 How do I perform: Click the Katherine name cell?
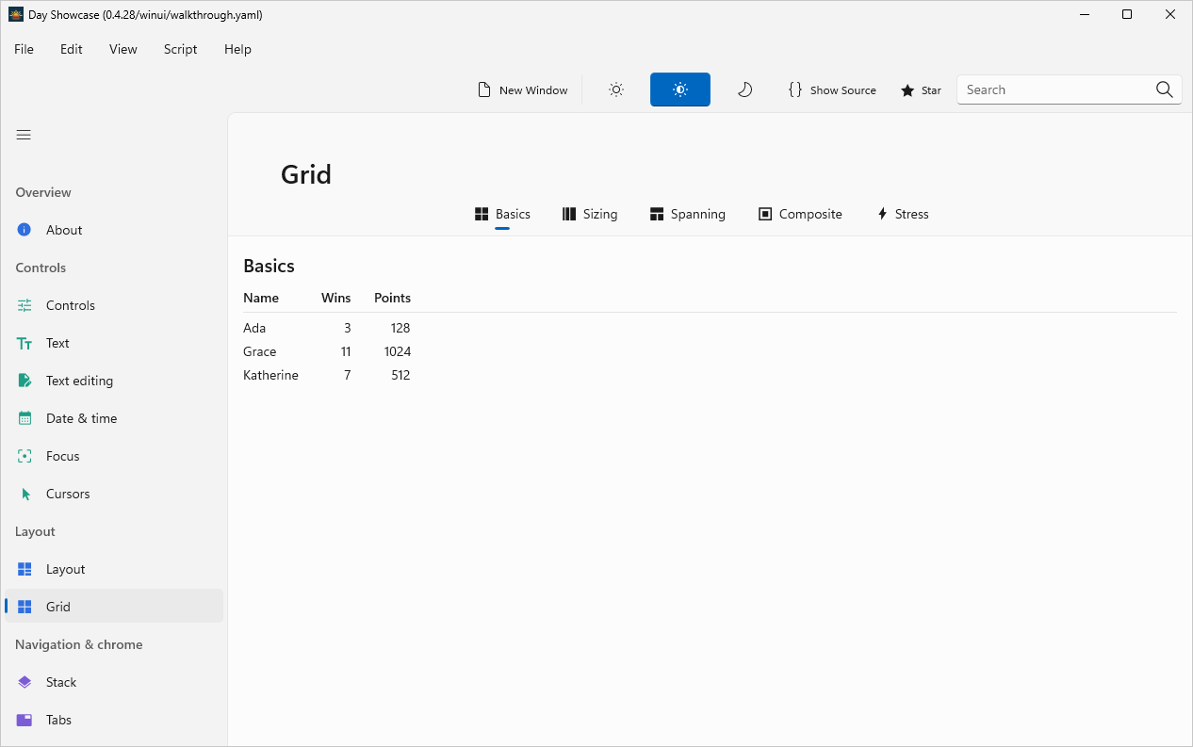click(x=270, y=375)
